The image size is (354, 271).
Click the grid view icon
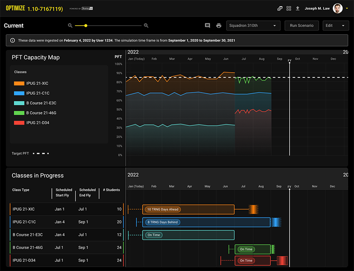point(289,8)
